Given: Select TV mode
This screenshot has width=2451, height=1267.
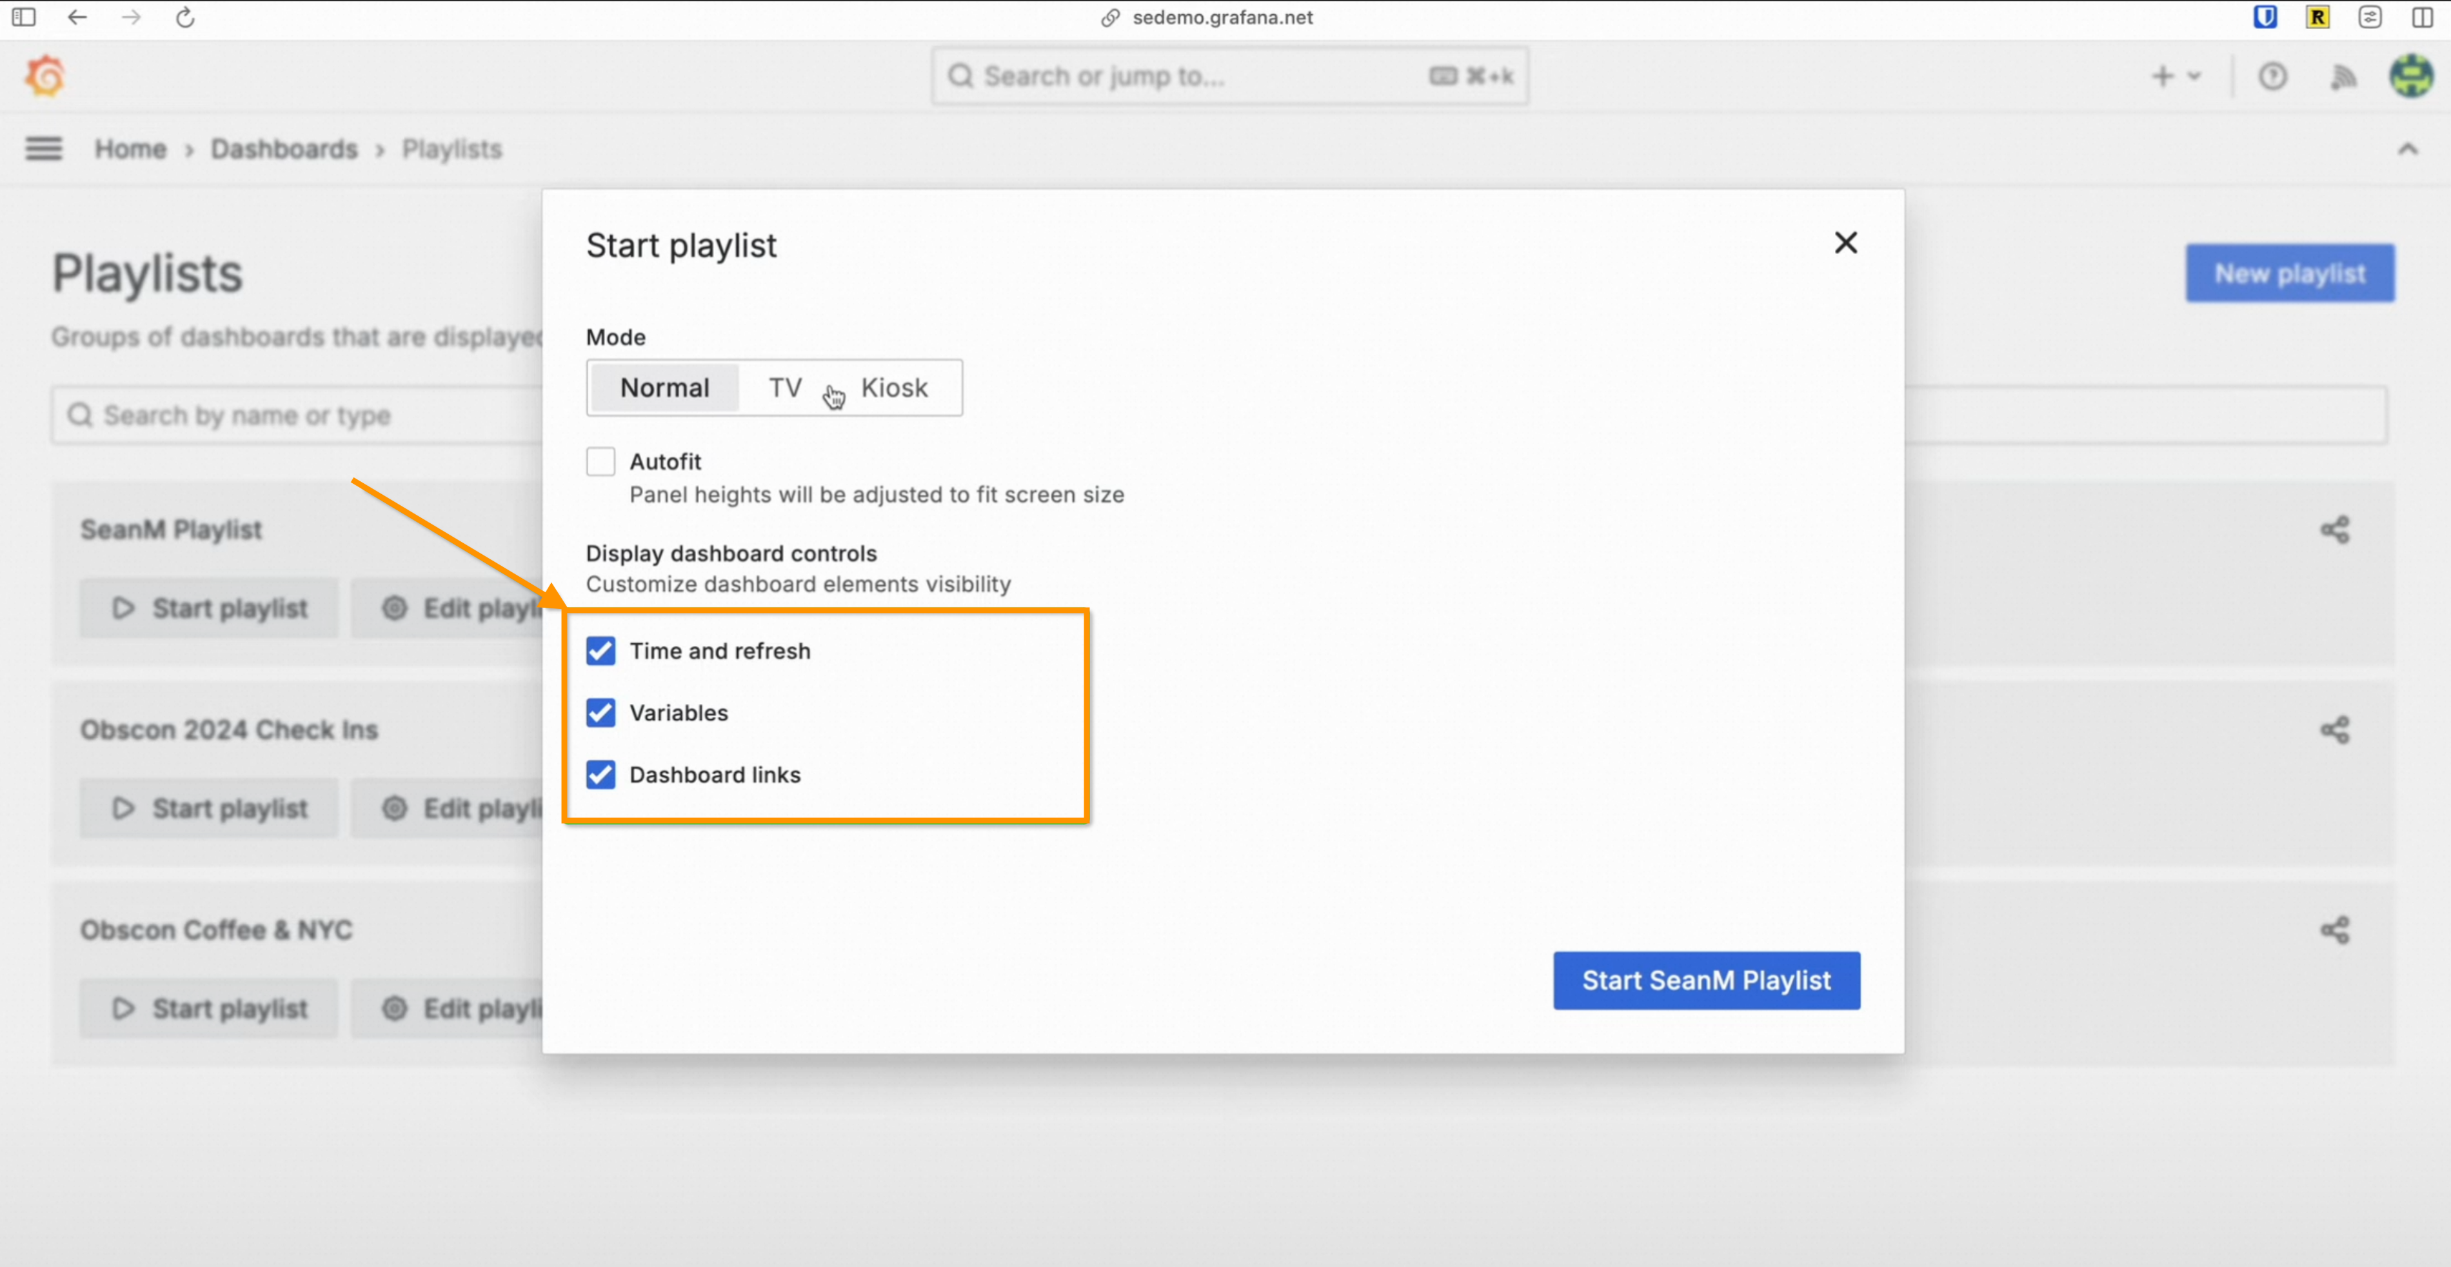Looking at the screenshot, I should click(x=785, y=388).
